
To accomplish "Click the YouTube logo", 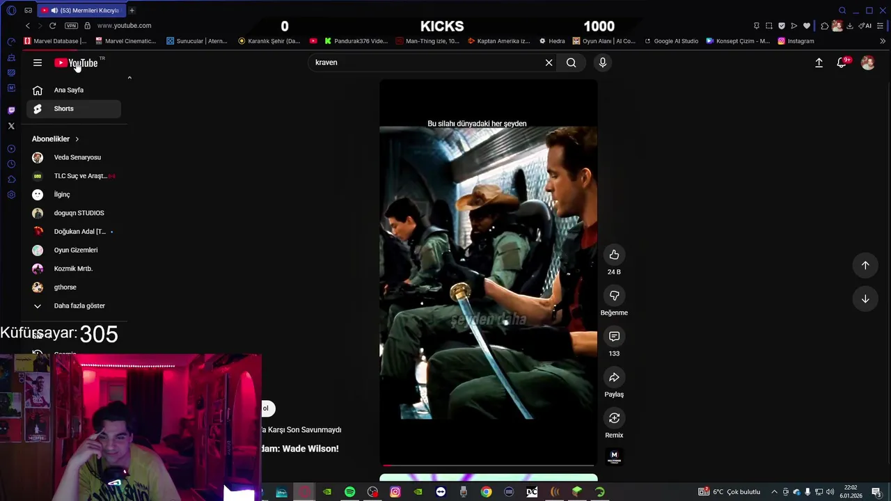I will click(77, 63).
